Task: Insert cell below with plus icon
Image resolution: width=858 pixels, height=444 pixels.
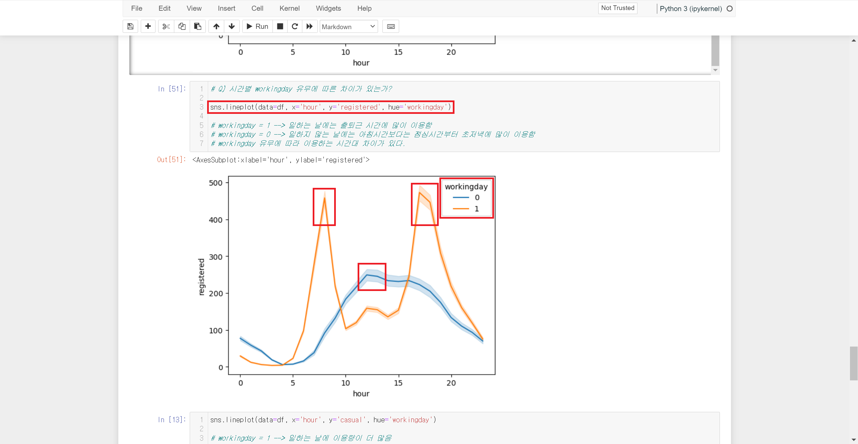Action: tap(148, 26)
